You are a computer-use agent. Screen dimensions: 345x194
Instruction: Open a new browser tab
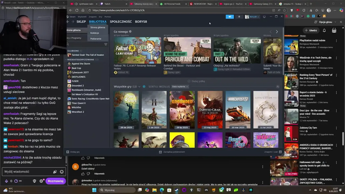pyautogui.click(x=311, y=4)
